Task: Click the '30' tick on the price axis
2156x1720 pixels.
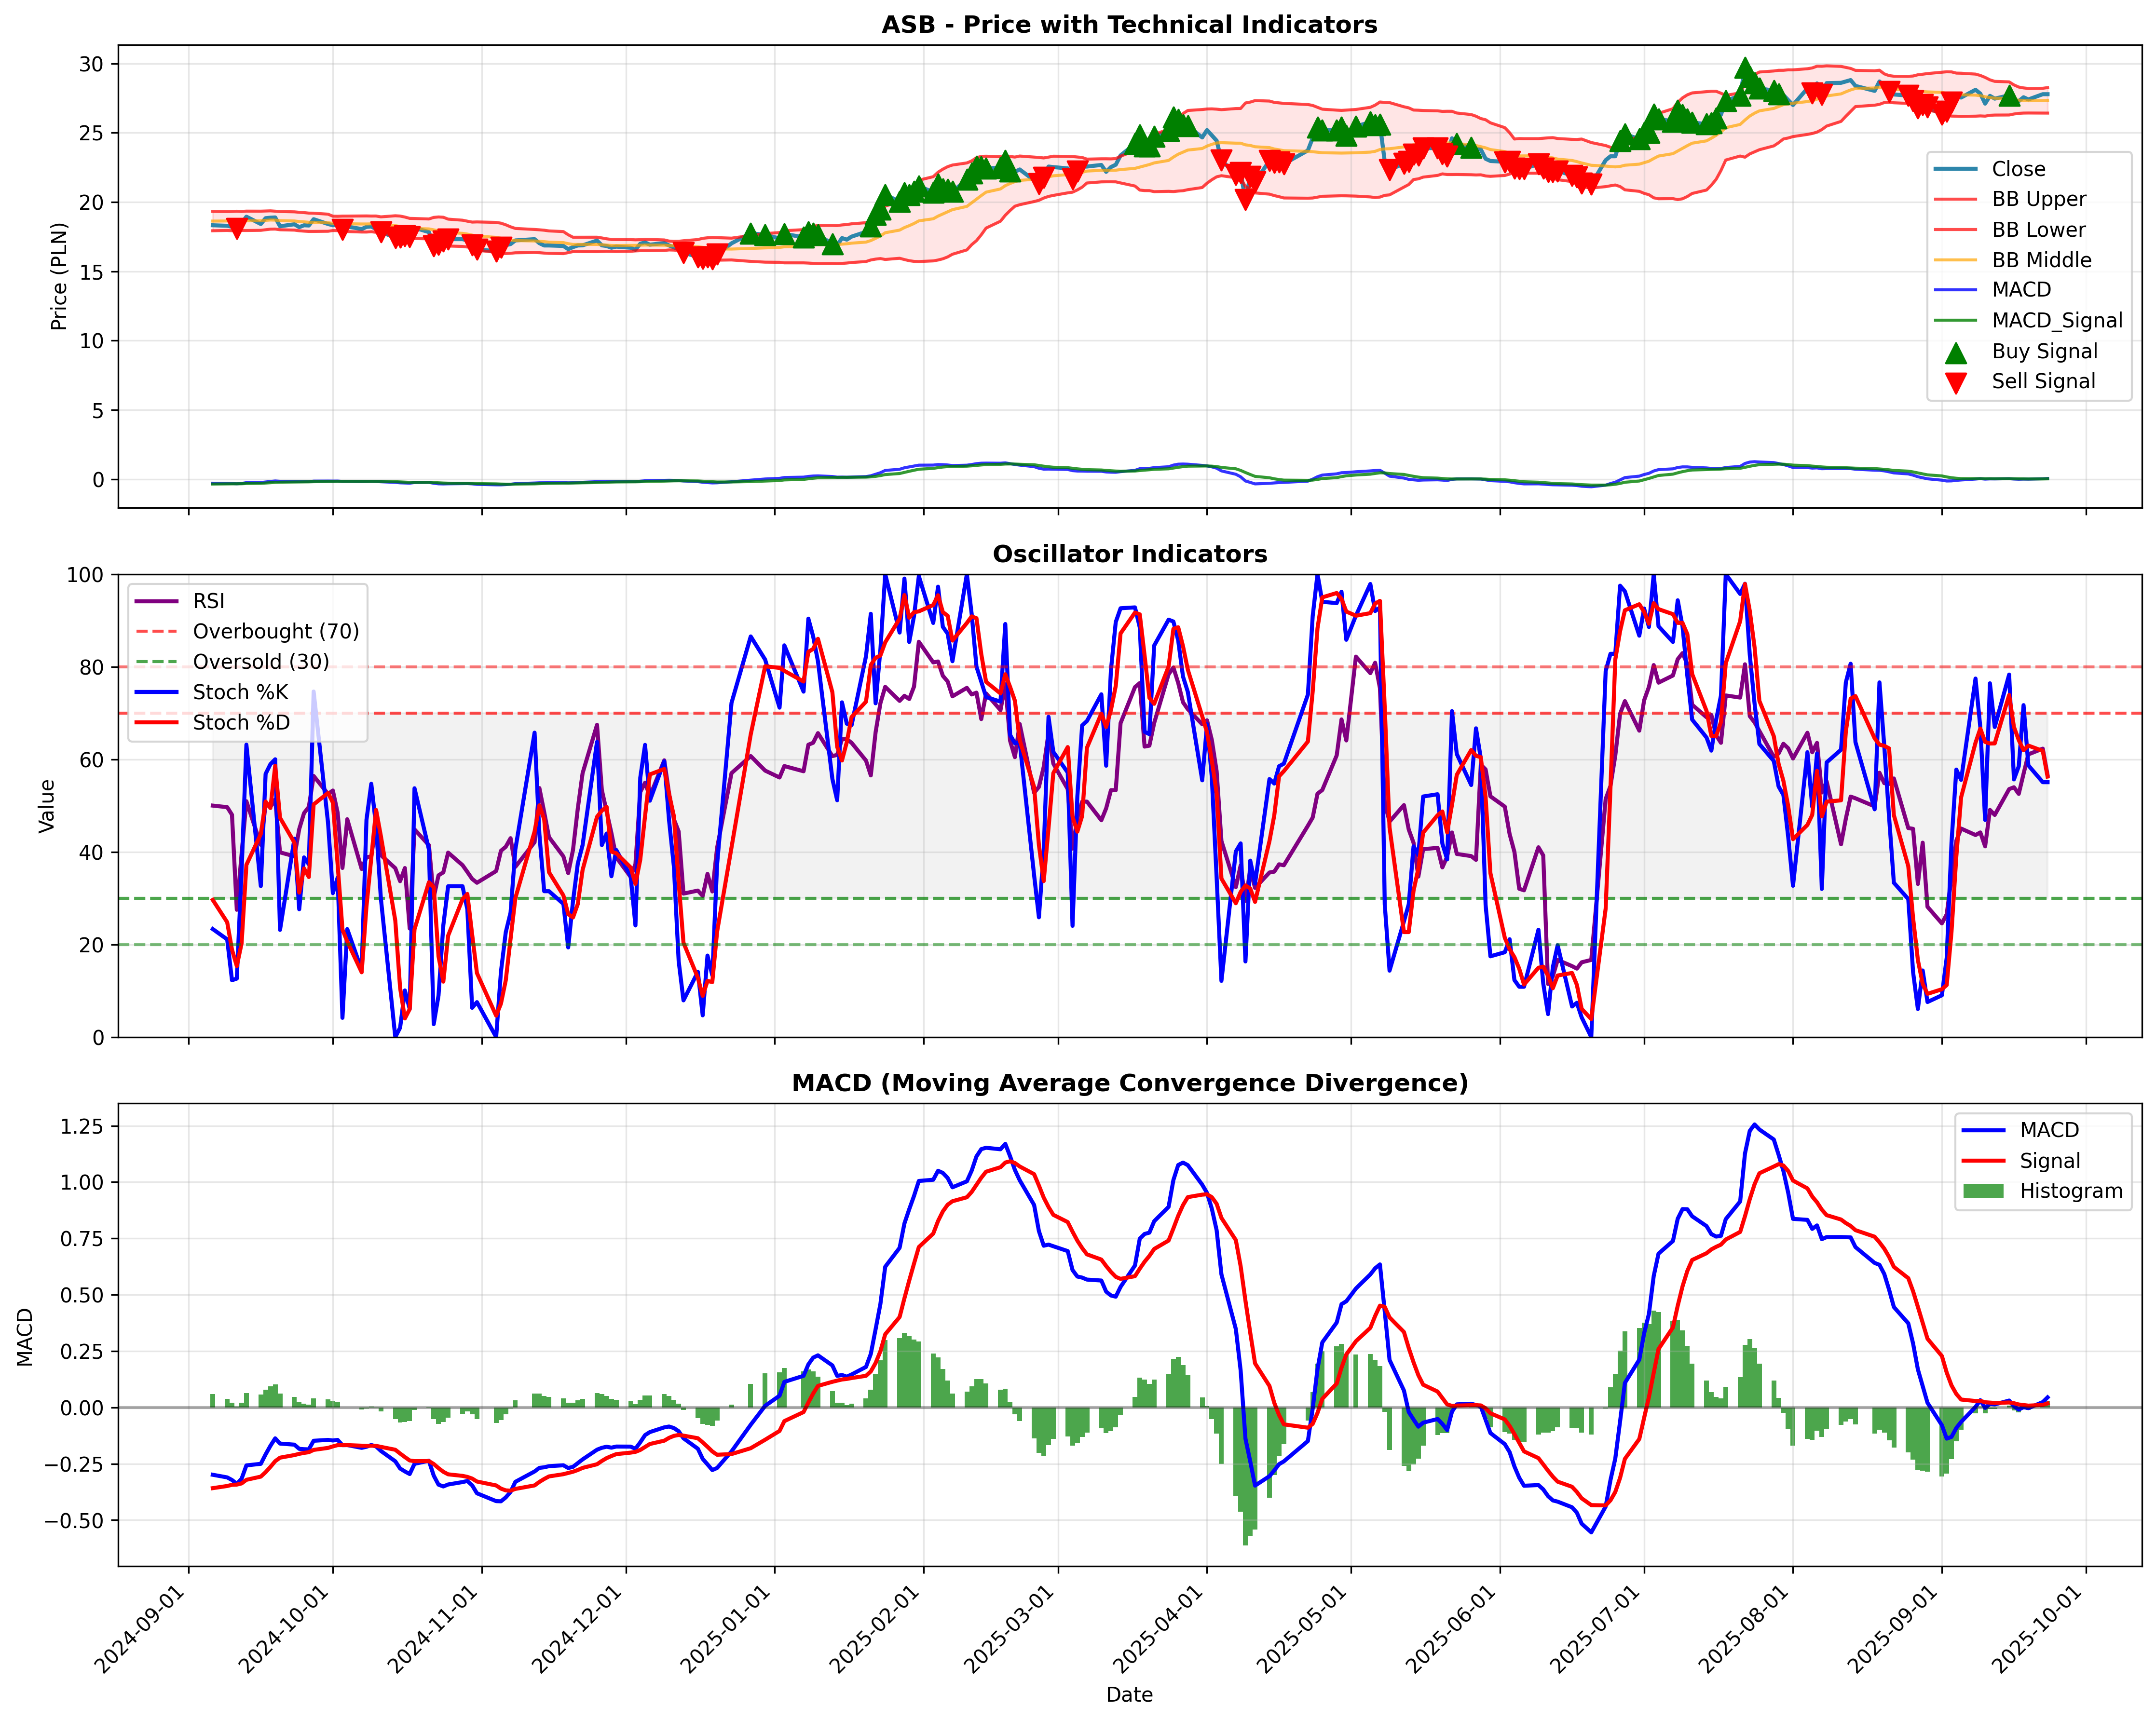Action: click(91, 64)
